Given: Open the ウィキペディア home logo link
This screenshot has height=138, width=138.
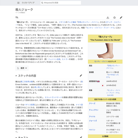Looking at the screenshot, I should pyautogui.click(x=28, y=3).
